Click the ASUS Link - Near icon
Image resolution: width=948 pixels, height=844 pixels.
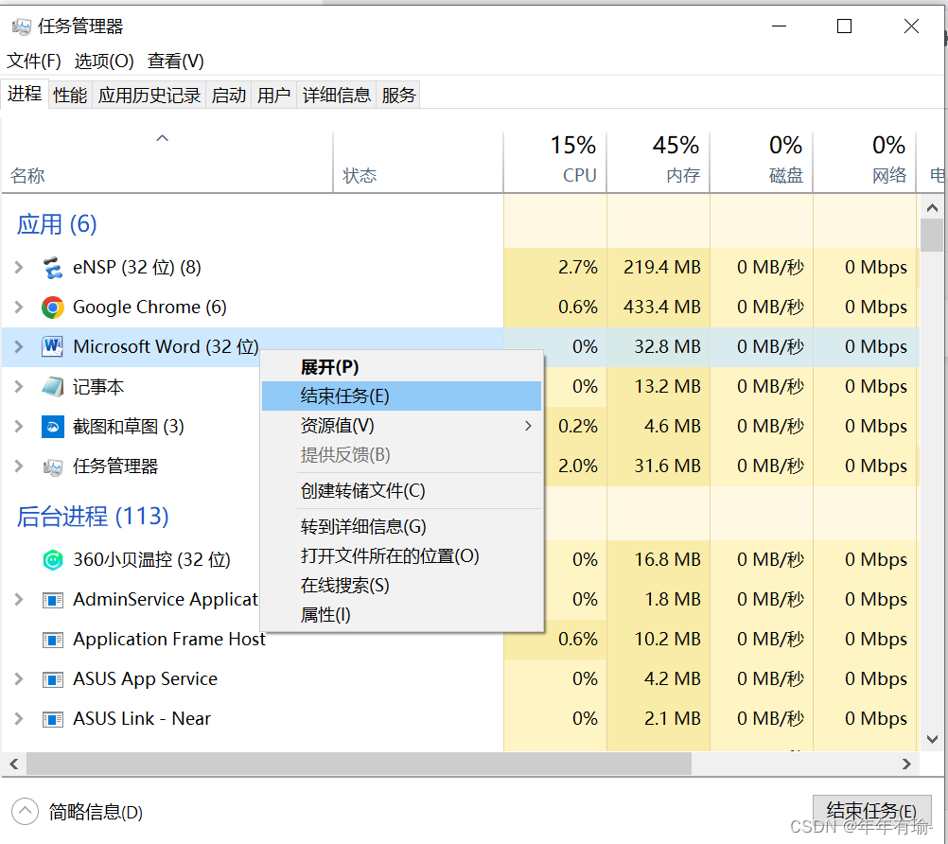tap(53, 719)
